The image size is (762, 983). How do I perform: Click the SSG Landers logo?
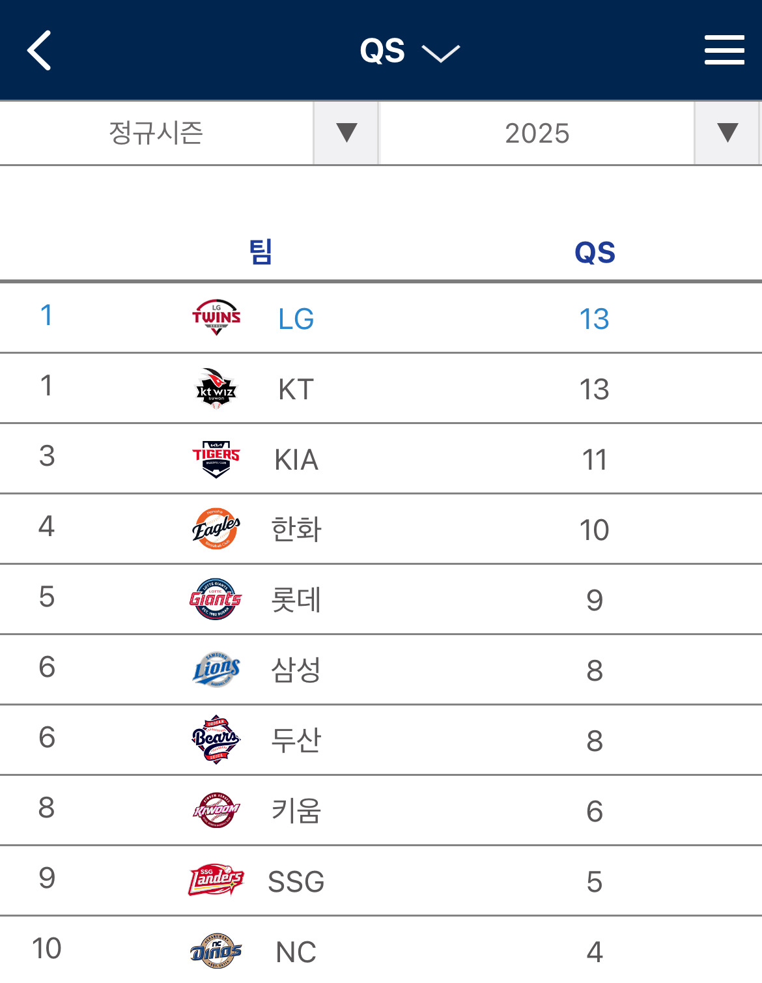pos(216,881)
